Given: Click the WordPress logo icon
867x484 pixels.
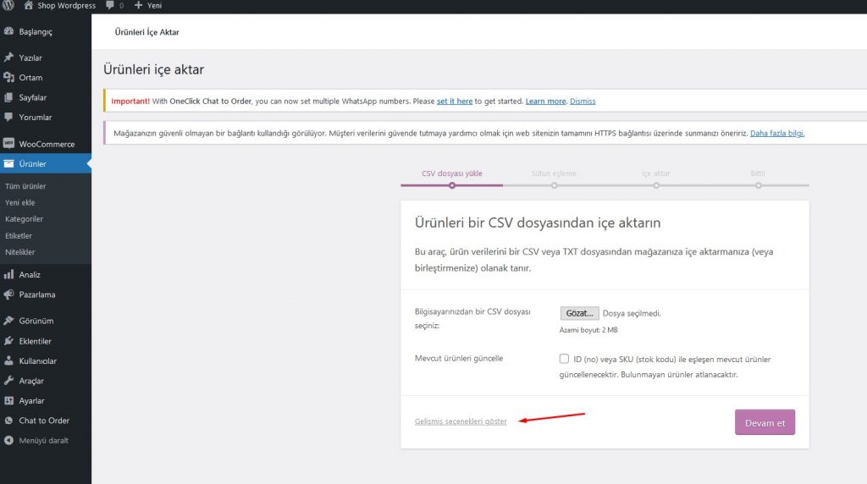Looking at the screenshot, I should pos(8,6).
